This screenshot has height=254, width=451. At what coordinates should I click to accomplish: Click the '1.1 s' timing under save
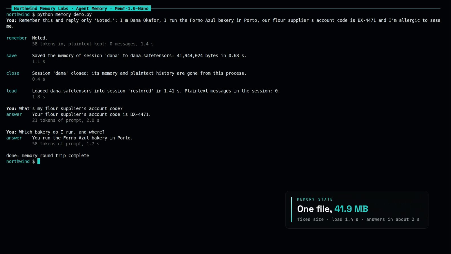[39, 62]
